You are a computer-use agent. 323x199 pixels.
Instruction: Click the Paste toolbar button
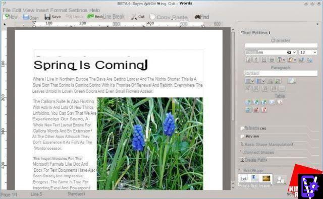coord(180,17)
